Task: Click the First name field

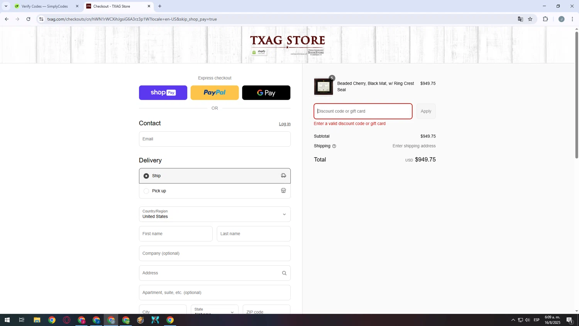Action: pos(176,234)
